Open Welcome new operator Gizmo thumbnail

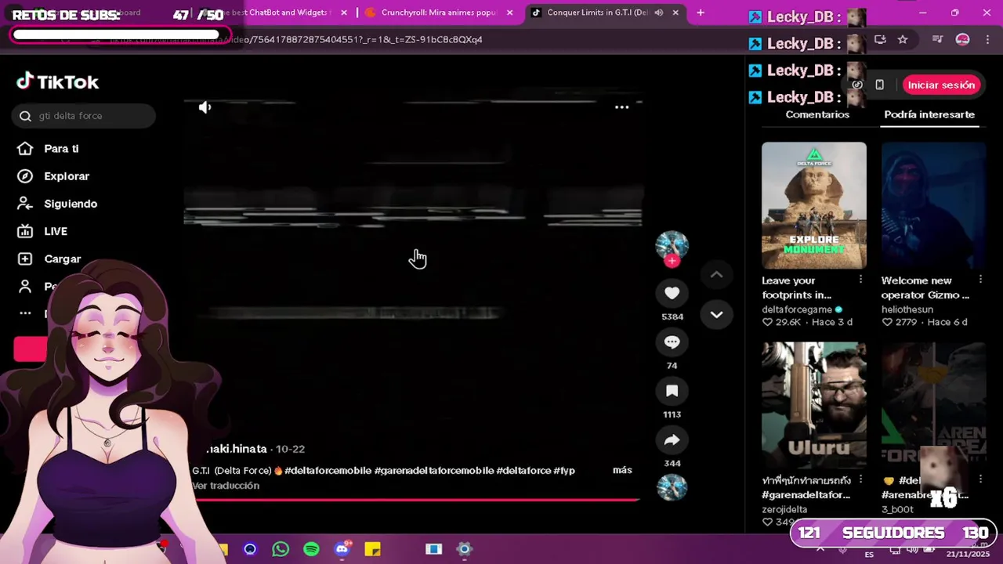933,205
